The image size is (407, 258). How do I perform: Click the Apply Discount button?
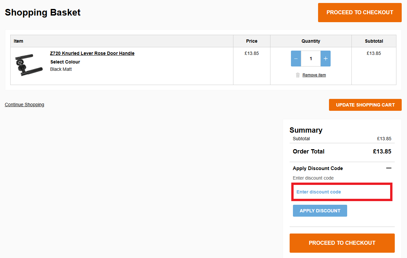320,211
